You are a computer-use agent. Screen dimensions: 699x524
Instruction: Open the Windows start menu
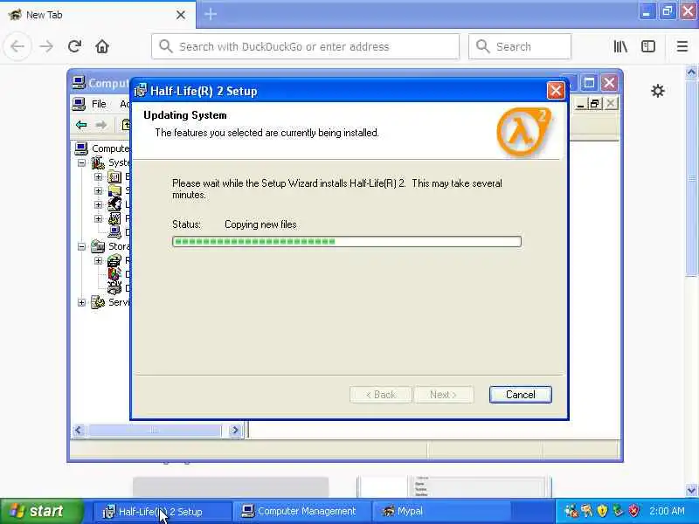point(41,511)
